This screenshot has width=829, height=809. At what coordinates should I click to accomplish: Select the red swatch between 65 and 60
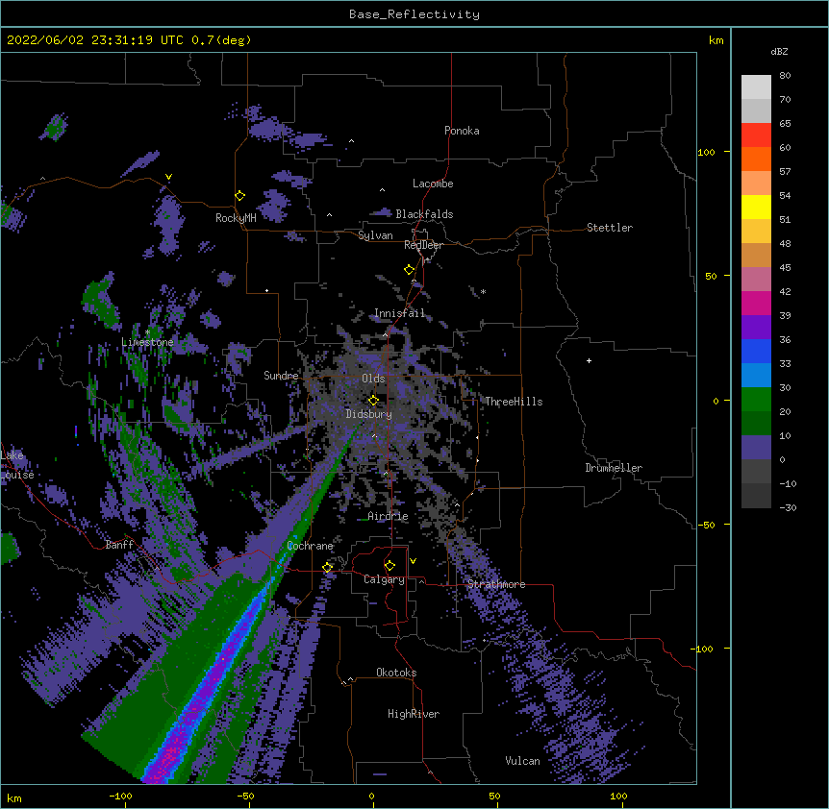(756, 135)
